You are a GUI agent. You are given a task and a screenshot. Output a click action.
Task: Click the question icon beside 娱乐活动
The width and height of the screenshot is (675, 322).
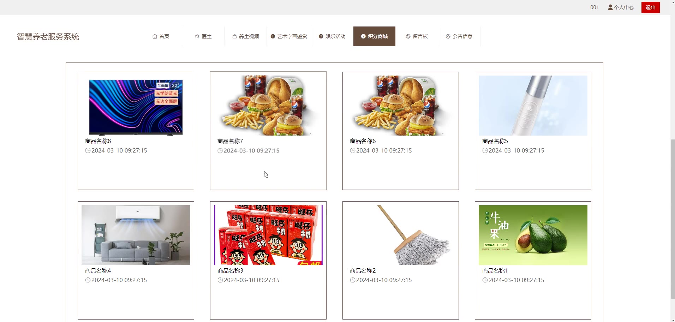coord(321,36)
